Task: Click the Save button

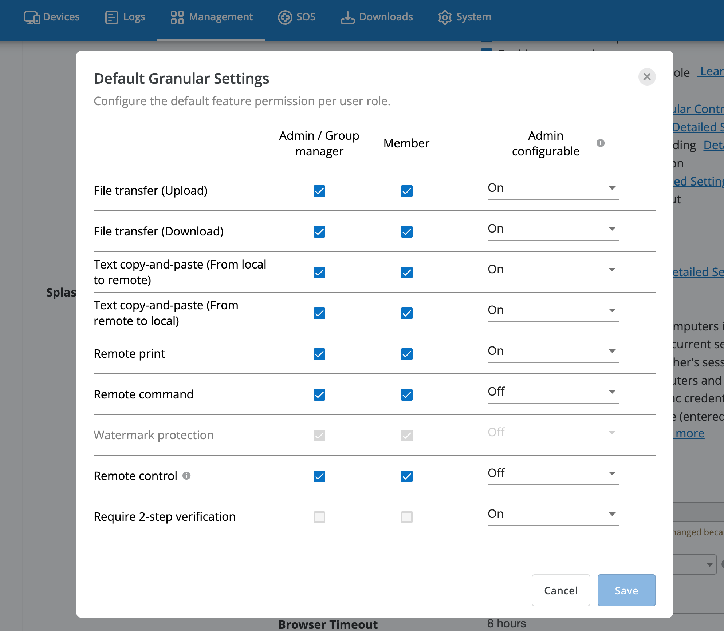Action: 626,590
